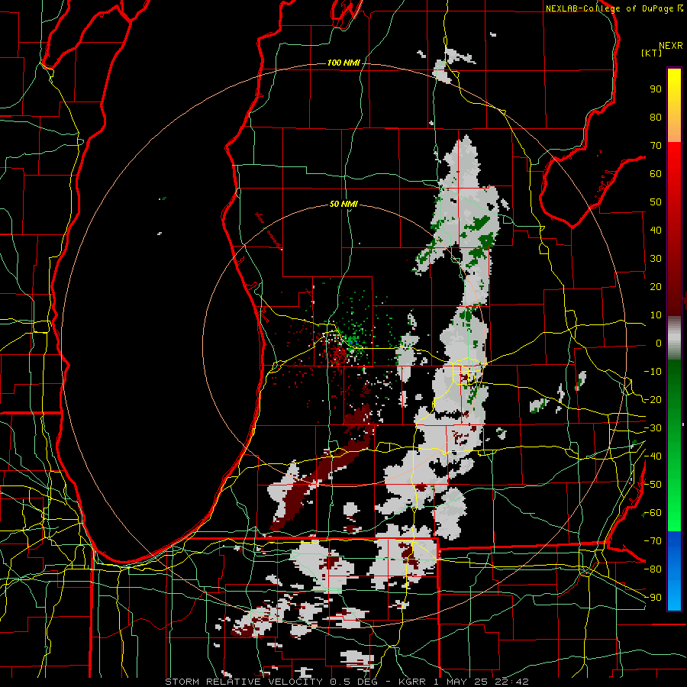Click the -60 value on velocity scale
Screen dimensions: 687x687
pyautogui.click(x=653, y=513)
